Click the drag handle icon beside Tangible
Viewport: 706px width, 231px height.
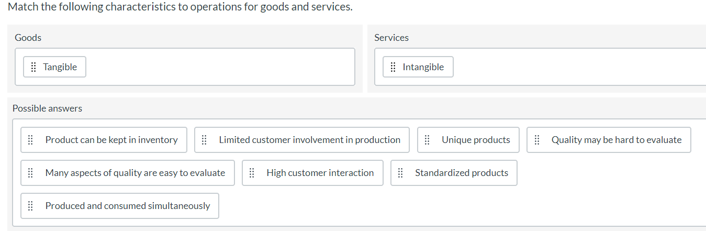[33, 67]
